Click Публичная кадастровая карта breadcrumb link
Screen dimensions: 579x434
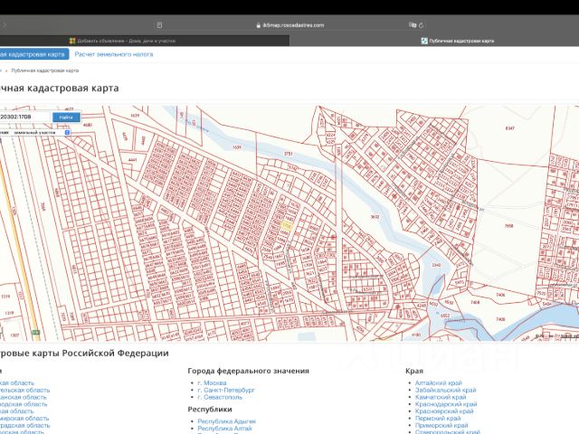(45, 70)
